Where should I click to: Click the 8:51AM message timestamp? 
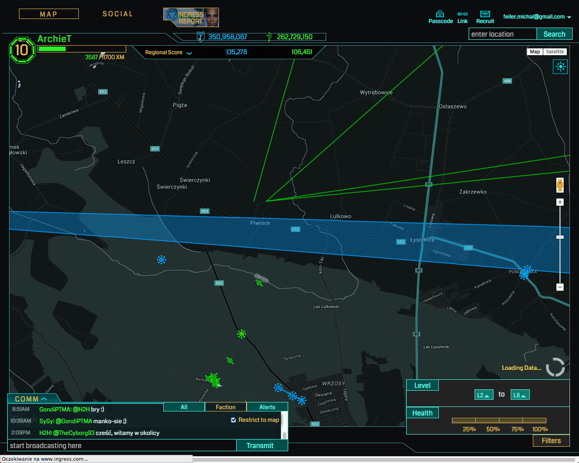(x=21, y=409)
